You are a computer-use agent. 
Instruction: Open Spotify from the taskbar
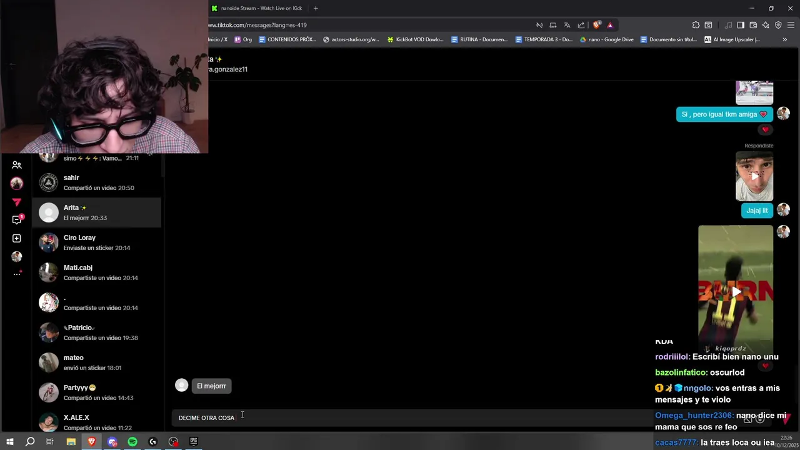click(132, 442)
